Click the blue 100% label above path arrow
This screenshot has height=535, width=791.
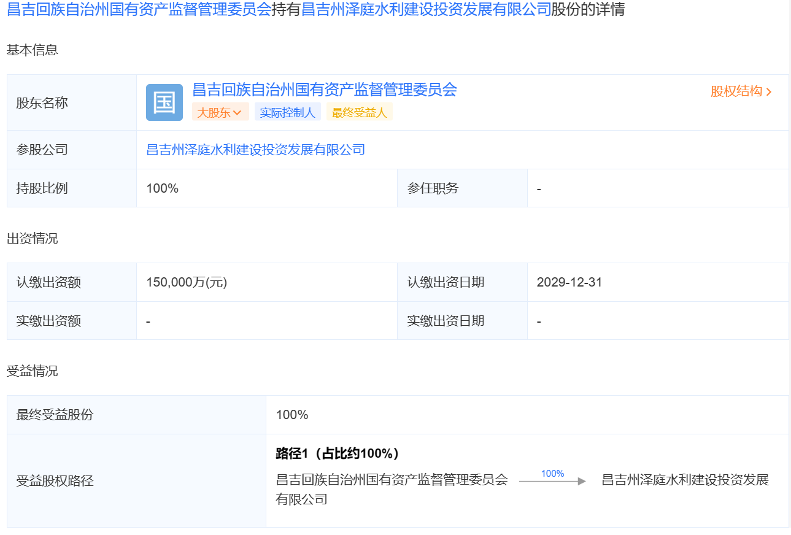pos(552,473)
